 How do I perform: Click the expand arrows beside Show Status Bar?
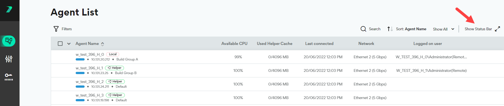(x=497, y=29)
